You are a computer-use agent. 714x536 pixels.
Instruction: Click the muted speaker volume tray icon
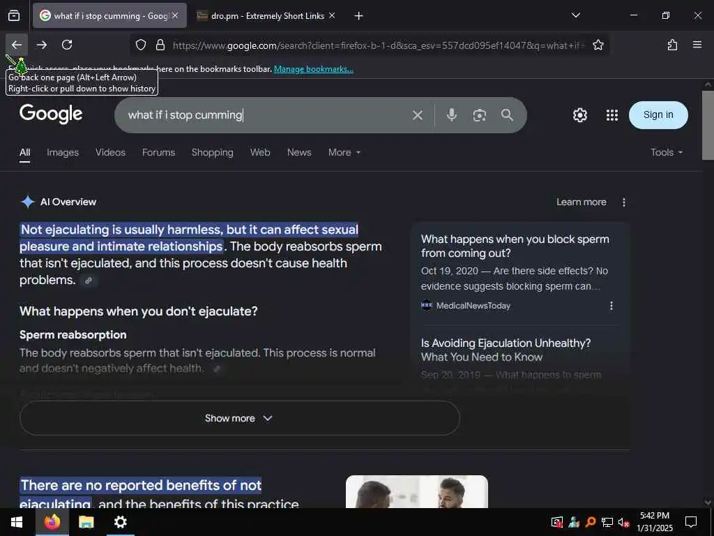point(623,522)
